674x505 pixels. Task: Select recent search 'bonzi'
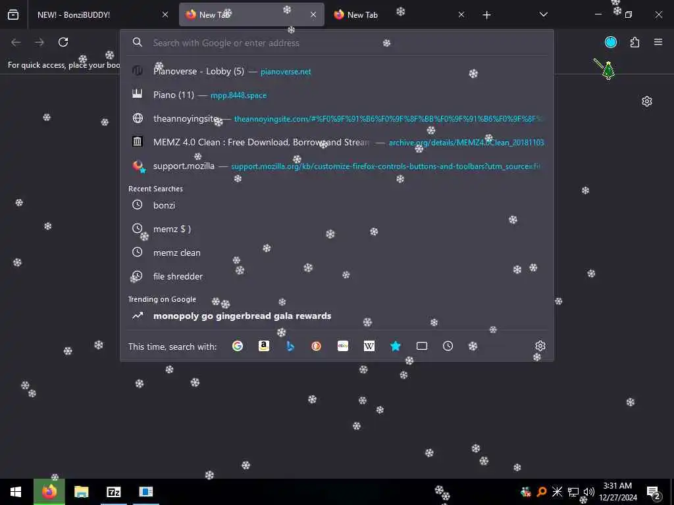tap(337, 205)
